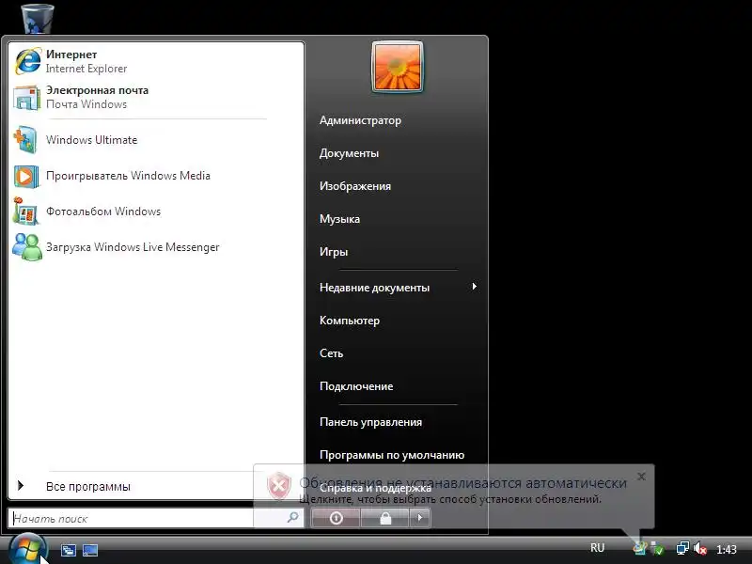Click the Show Desktop quick launch icon
The image size is (752, 564).
pyautogui.click(x=90, y=550)
